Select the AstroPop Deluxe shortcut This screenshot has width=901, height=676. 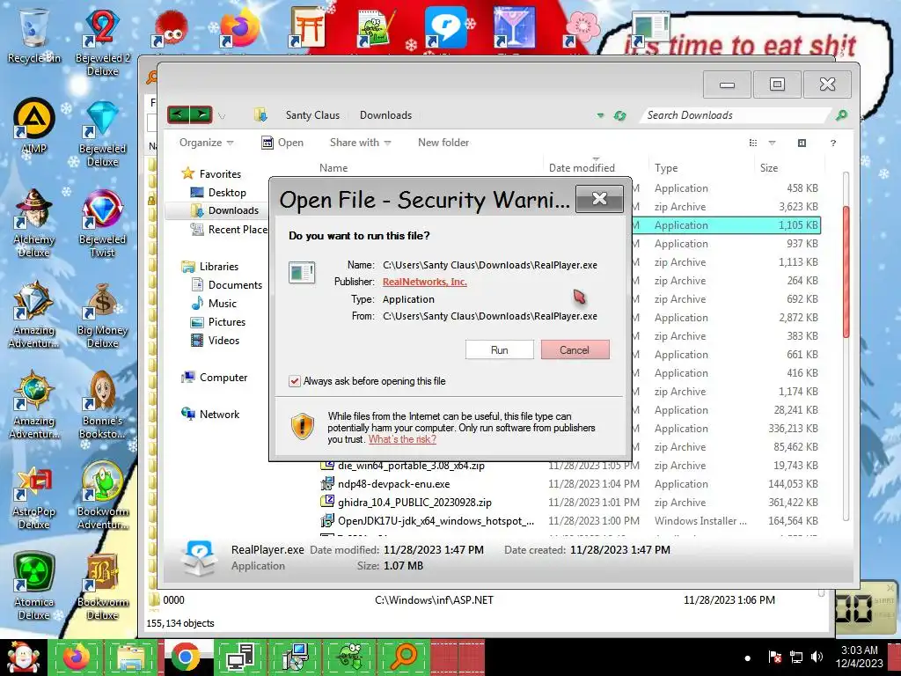tap(34, 497)
